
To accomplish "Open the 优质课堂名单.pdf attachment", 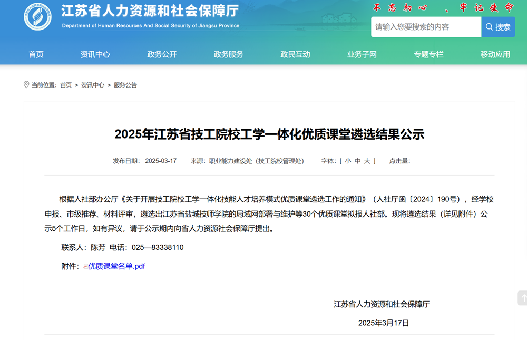I will (116, 266).
